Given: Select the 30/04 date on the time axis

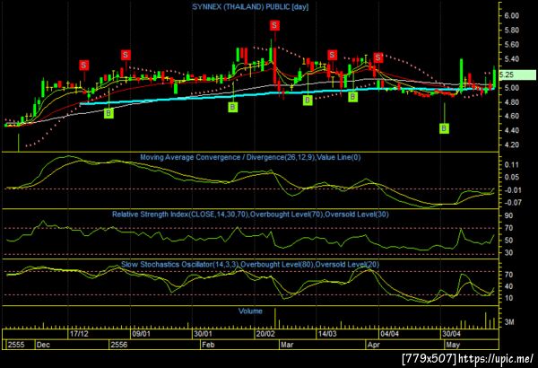Looking at the screenshot, I should (x=451, y=334).
